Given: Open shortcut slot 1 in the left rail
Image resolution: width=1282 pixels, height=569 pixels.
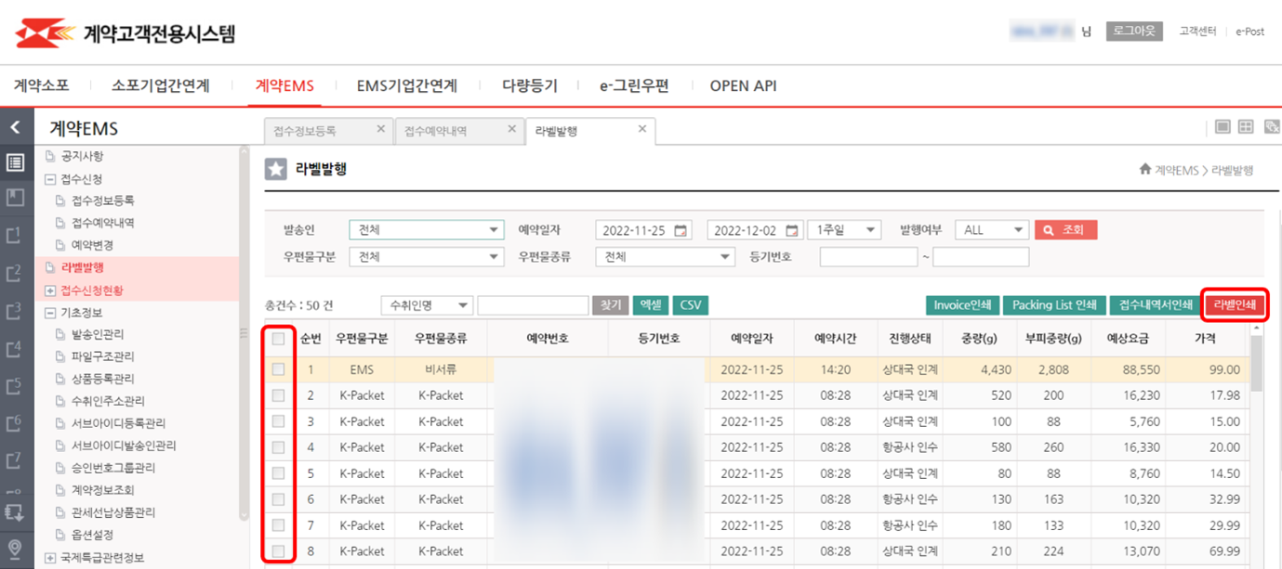Looking at the screenshot, I should 15,235.
